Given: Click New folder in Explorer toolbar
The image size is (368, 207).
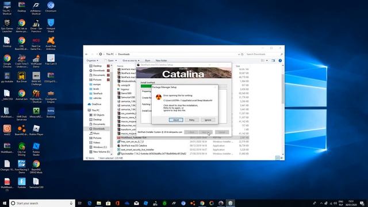Looking at the screenshot, I should [x=161, y=60].
